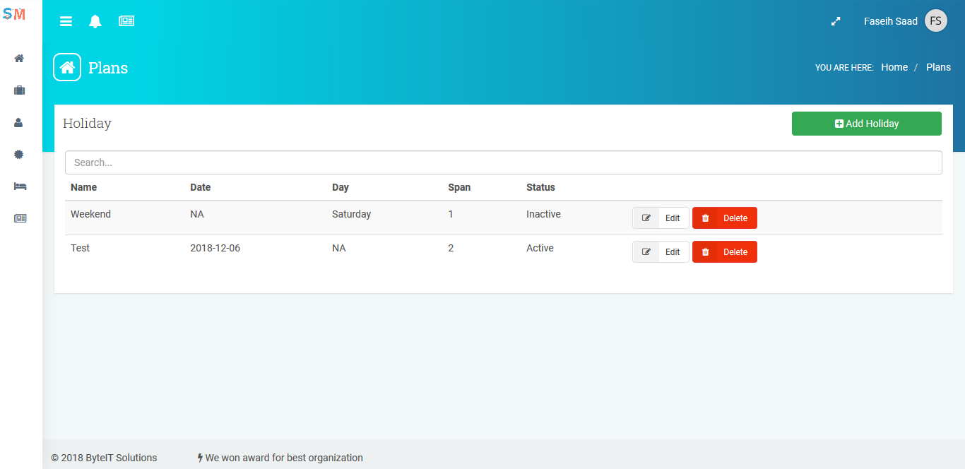Click the NA date cell for Weekend
Image resolution: width=965 pixels, height=469 pixels.
(x=197, y=214)
